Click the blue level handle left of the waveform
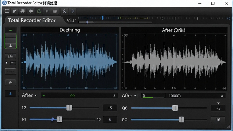Screen dimensions: 233x131 25,62
